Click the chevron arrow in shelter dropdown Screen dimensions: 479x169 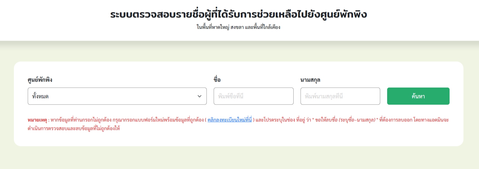[x=199, y=96]
